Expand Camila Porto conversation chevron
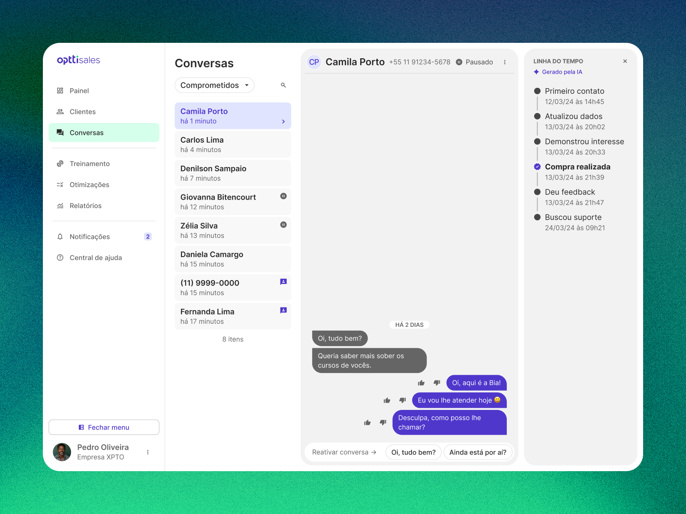This screenshot has height=514, width=686. [x=283, y=122]
